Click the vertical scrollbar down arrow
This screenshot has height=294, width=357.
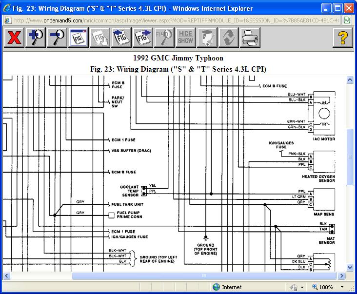[350, 267]
